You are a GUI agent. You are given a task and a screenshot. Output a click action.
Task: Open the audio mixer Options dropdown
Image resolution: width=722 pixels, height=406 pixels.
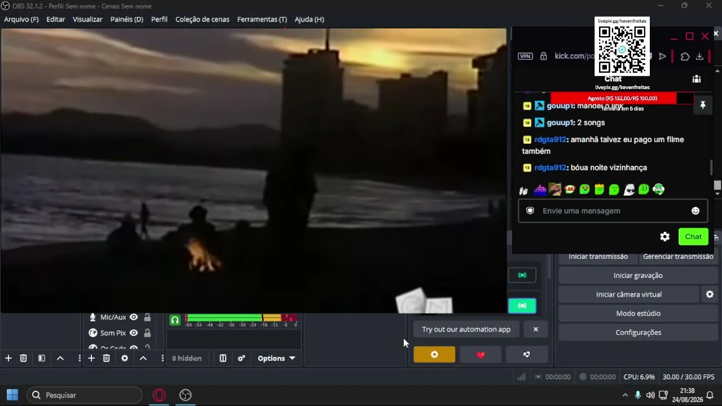click(276, 358)
